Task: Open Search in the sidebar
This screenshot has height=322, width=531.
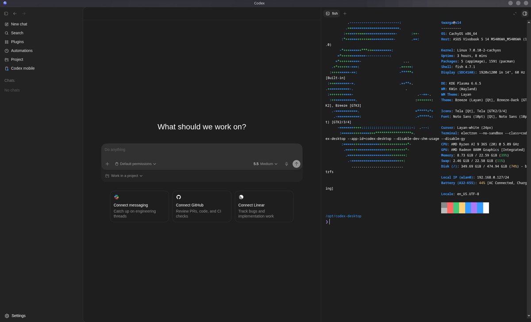Action: (41, 33)
